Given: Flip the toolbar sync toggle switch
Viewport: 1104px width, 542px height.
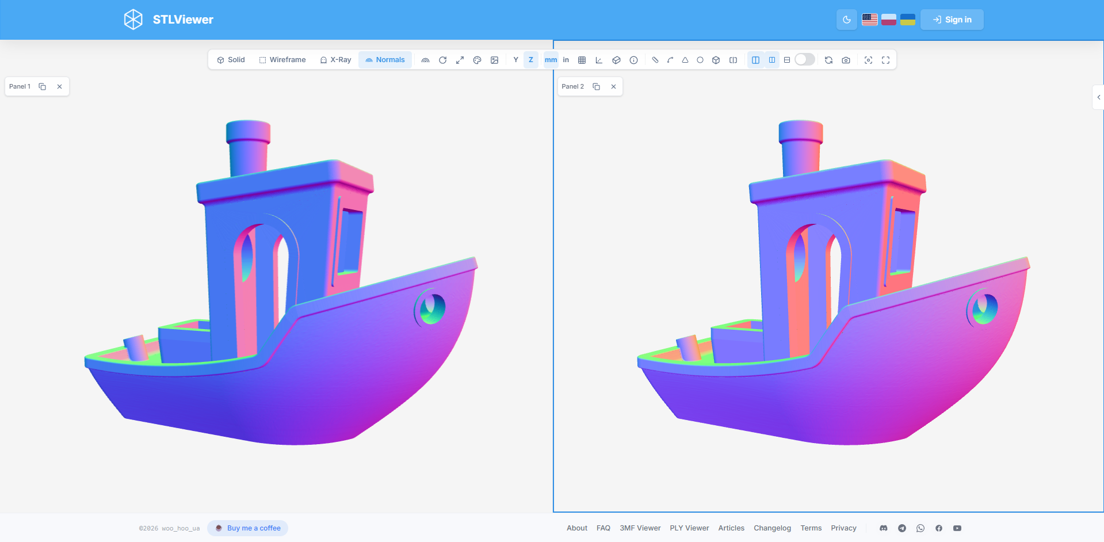Looking at the screenshot, I should 805,60.
